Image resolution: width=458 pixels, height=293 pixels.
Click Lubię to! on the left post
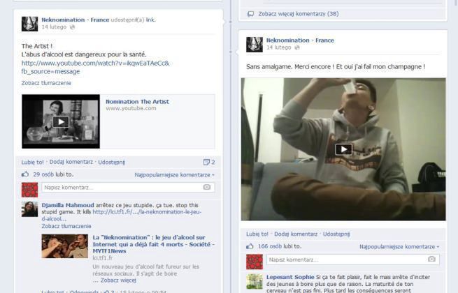coord(32,162)
